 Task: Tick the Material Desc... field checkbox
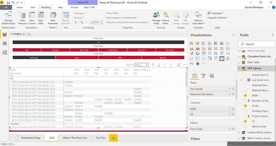coord(245,85)
